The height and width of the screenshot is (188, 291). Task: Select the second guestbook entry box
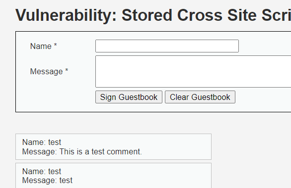coord(113,176)
